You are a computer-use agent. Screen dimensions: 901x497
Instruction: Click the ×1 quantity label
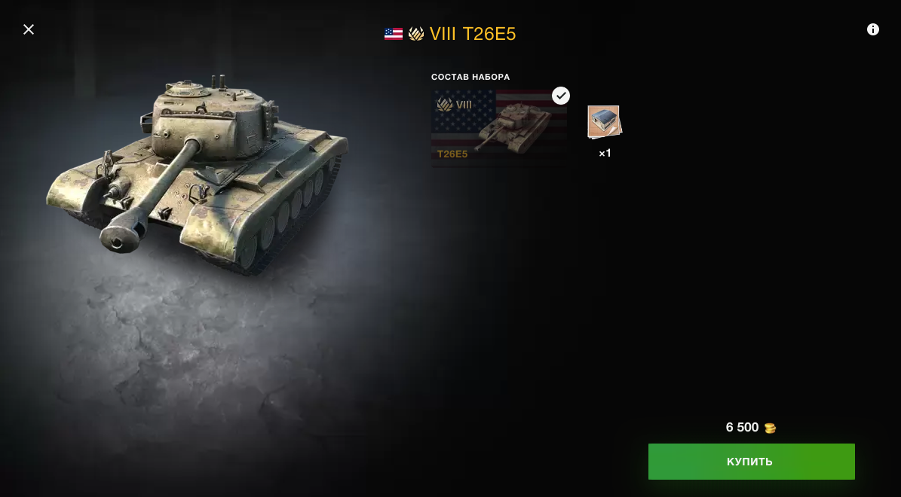pyautogui.click(x=605, y=153)
